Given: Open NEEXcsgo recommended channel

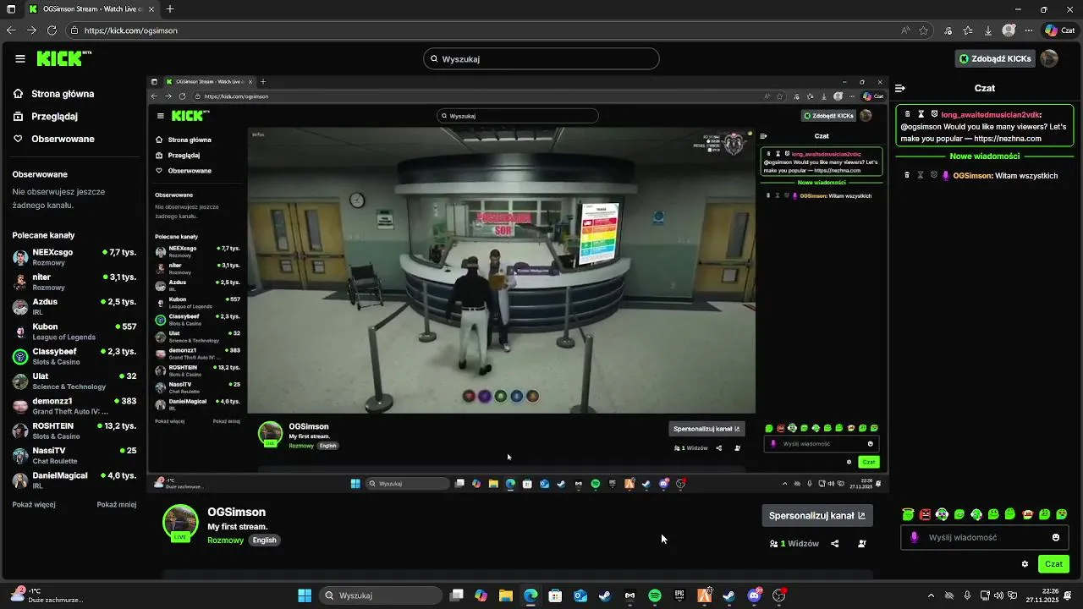Looking at the screenshot, I should pos(74,257).
